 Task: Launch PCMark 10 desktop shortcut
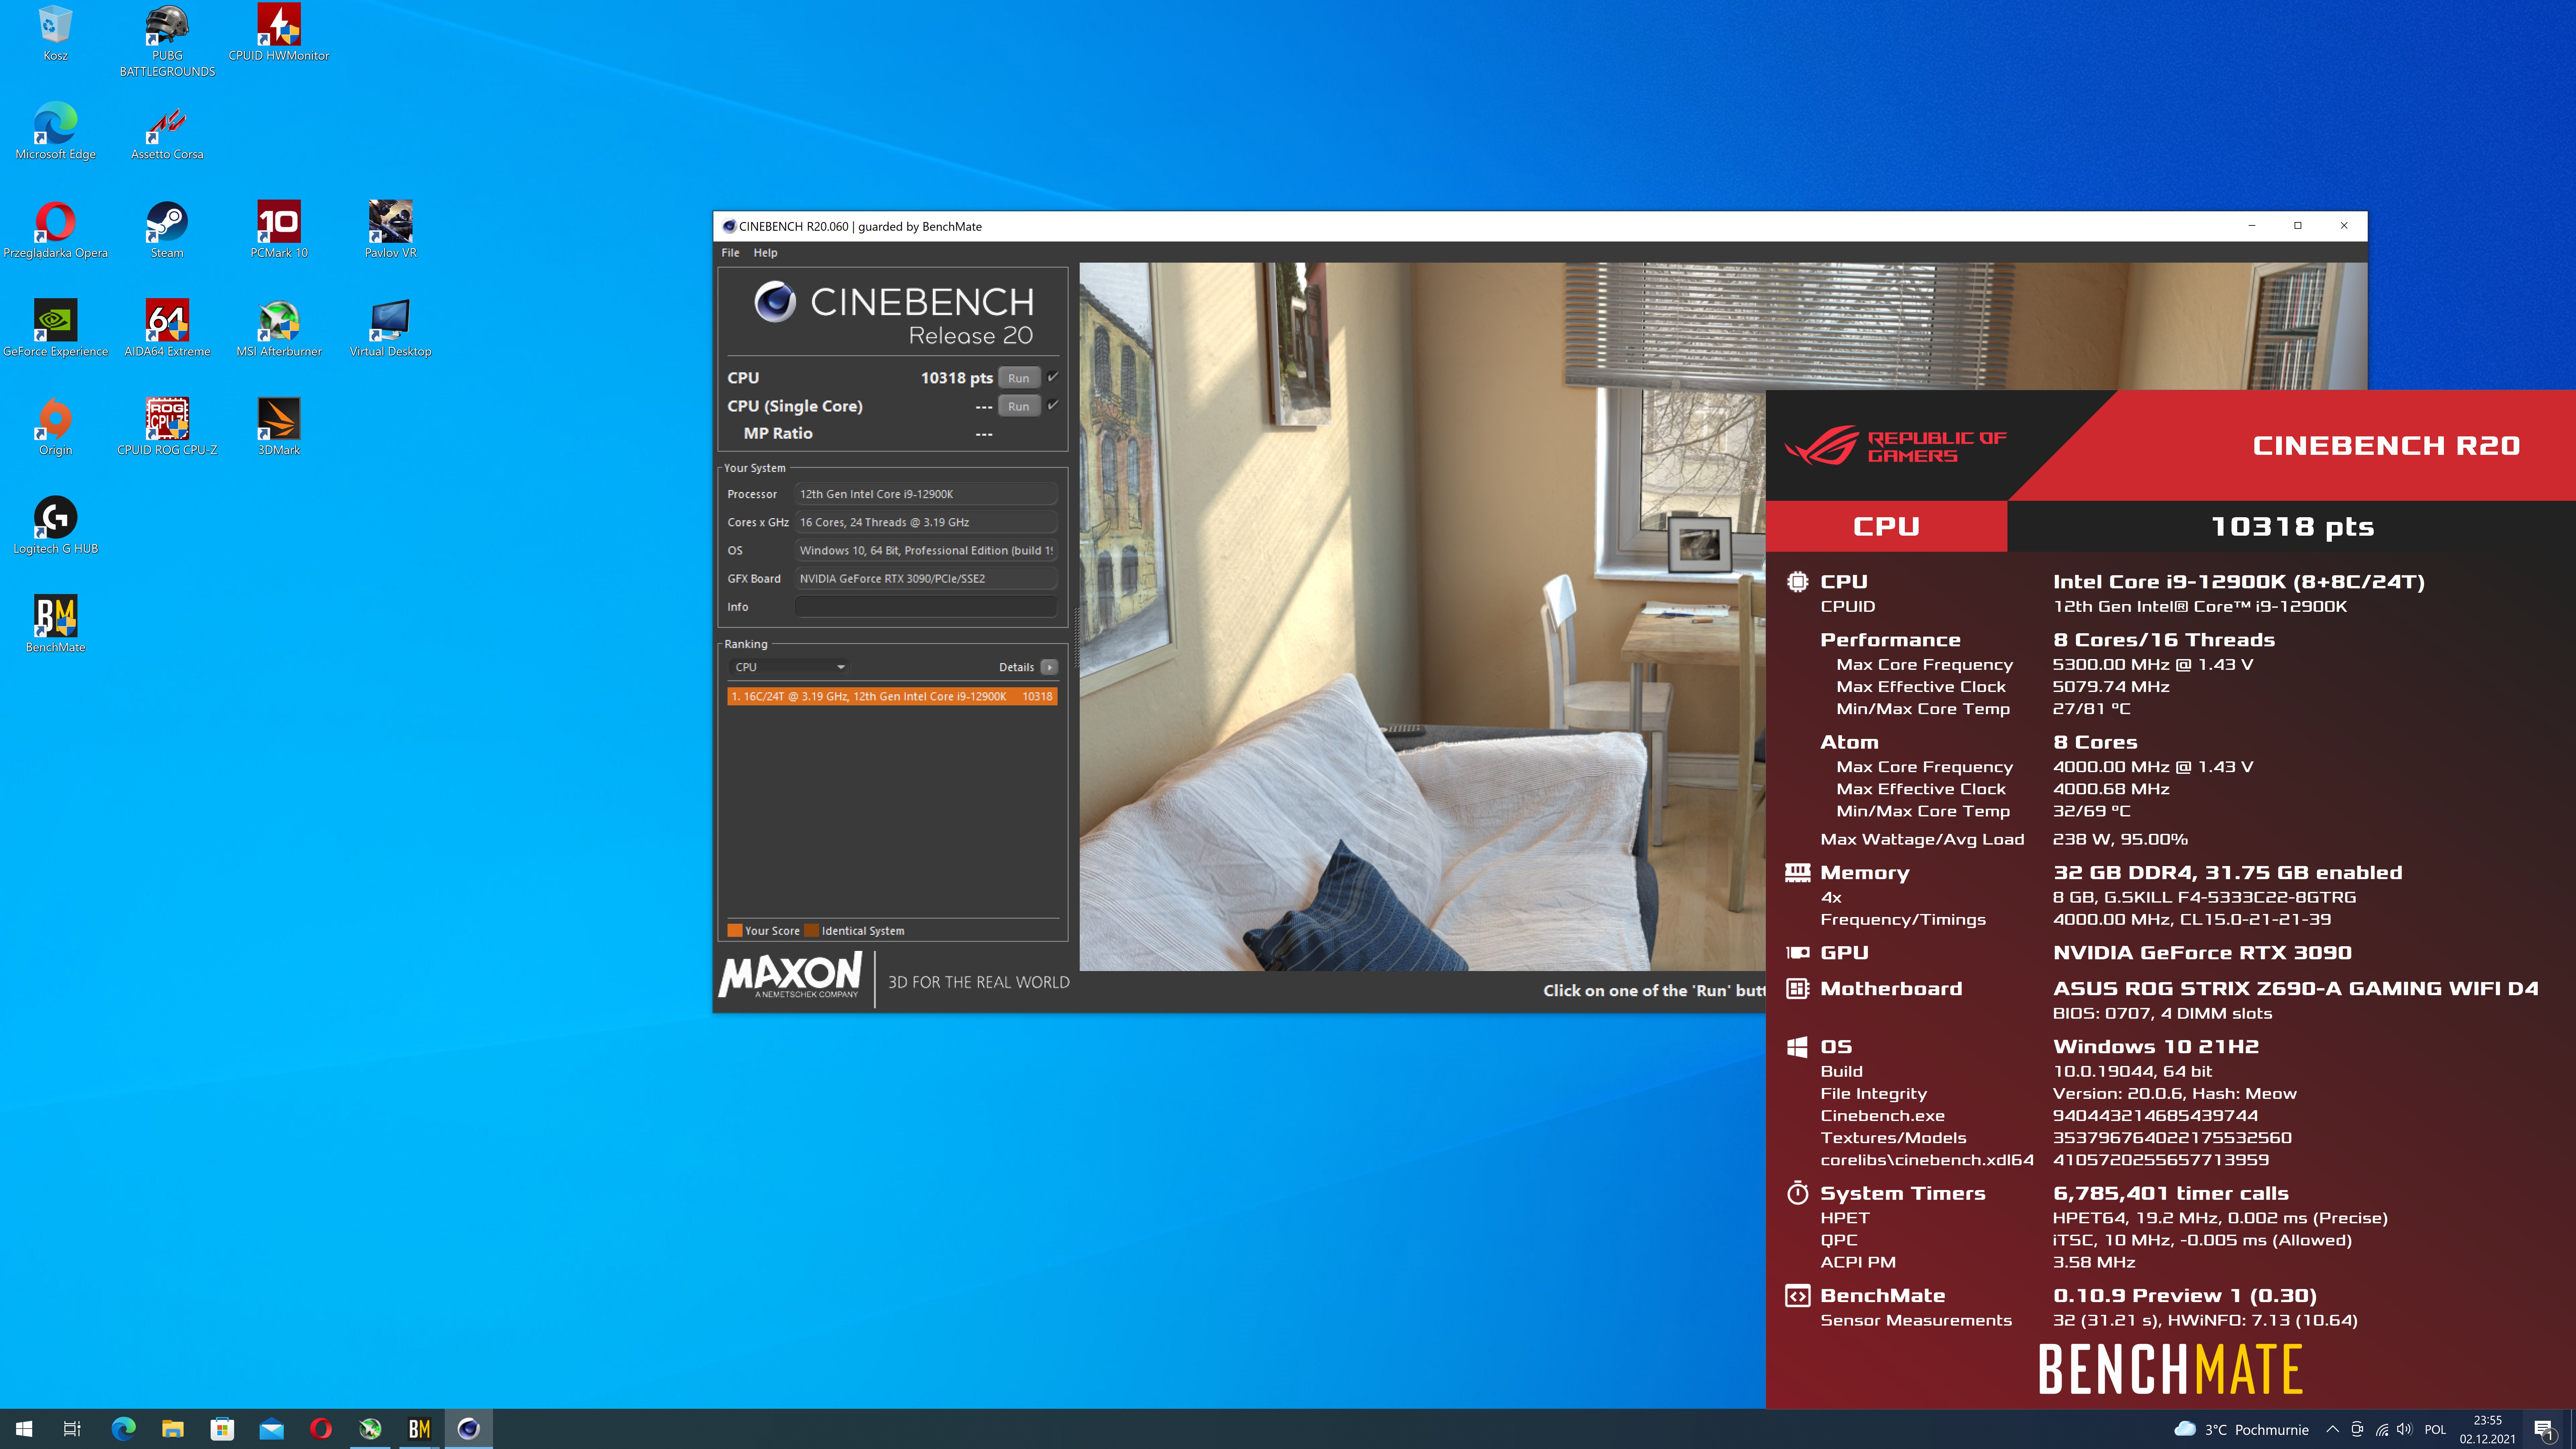pyautogui.click(x=279, y=230)
